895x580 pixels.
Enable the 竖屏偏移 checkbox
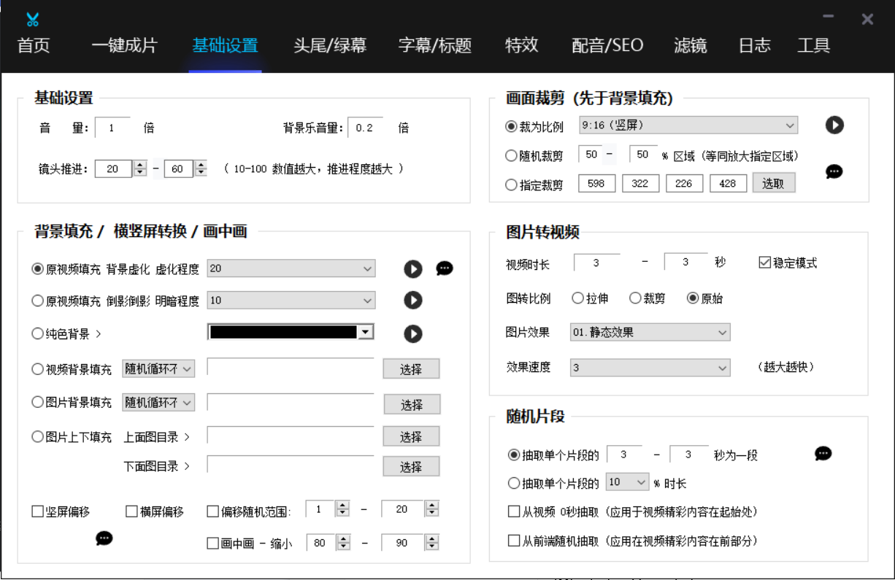coord(38,511)
